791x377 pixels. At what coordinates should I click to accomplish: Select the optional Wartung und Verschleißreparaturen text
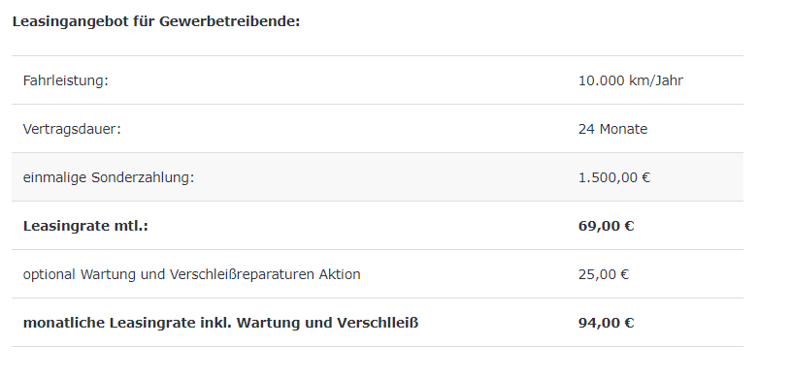coord(192,274)
